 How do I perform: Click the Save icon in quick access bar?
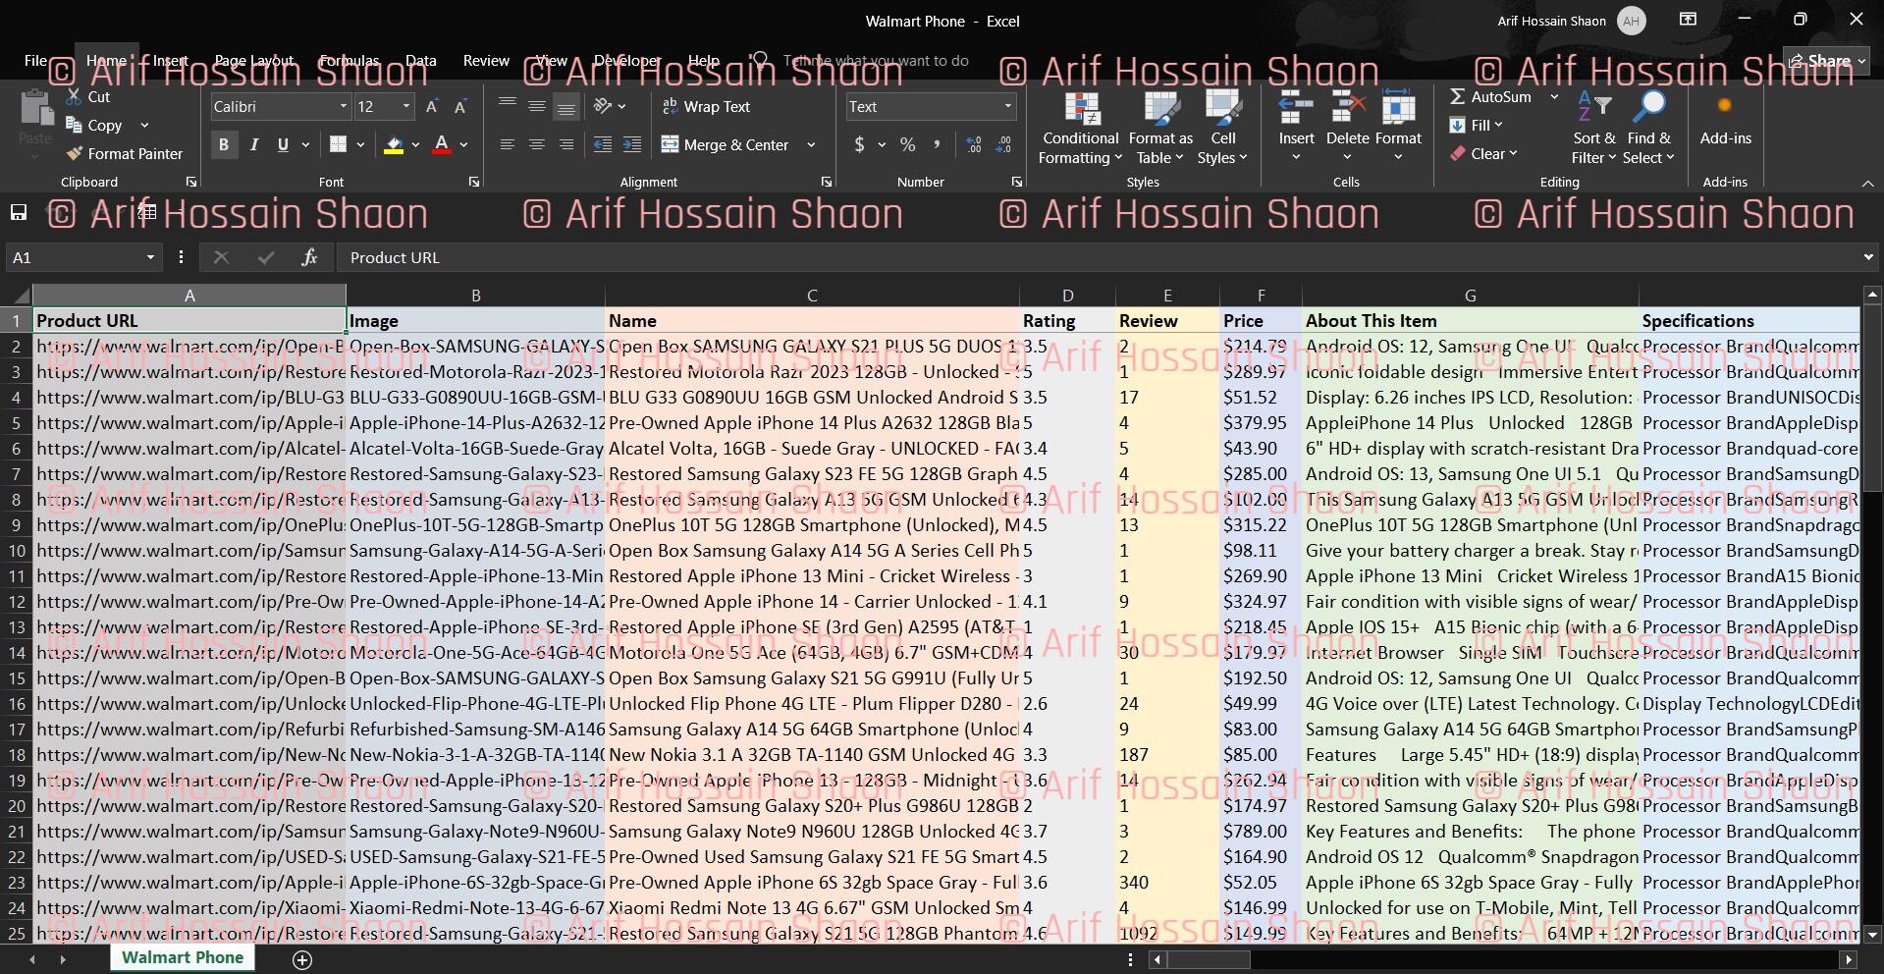(x=18, y=213)
